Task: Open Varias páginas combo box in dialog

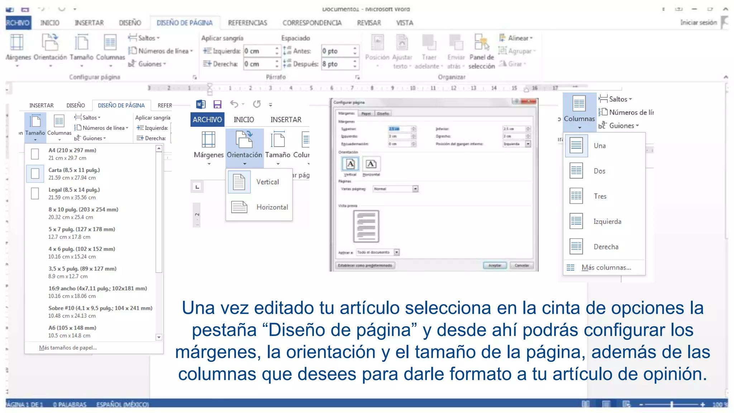Action: 396,189
